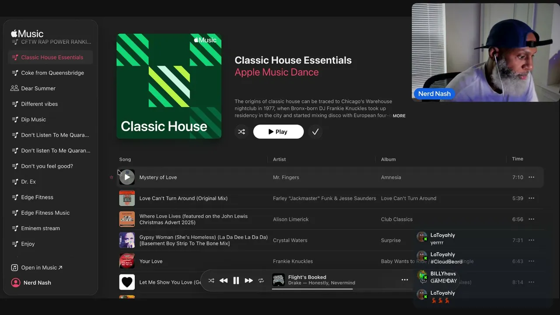This screenshot has height=315, width=560.
Task: Open the Dr. Ex playlist
Action: [x=50, y=182]
